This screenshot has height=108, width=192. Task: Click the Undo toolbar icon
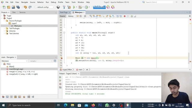click(x=25, y=7)
